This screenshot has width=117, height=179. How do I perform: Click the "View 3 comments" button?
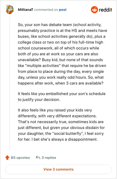pos(58,169)
